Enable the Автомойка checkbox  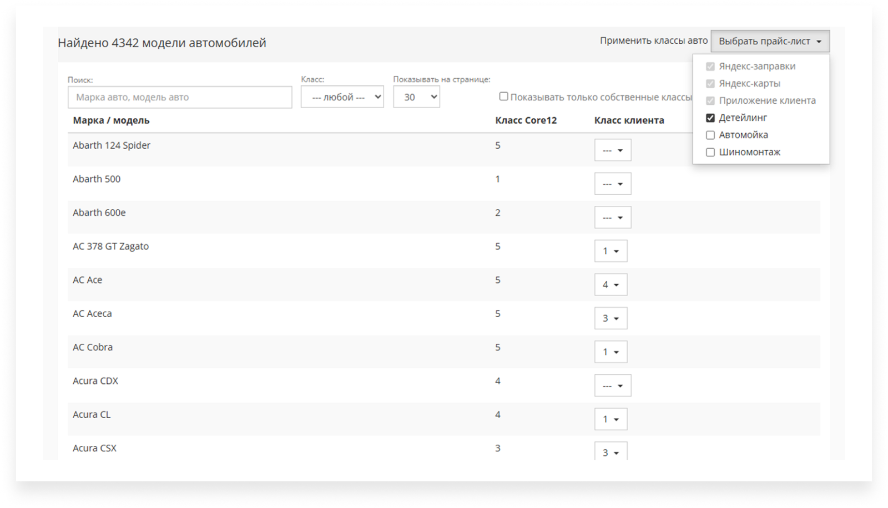click(x=710, y=135)
